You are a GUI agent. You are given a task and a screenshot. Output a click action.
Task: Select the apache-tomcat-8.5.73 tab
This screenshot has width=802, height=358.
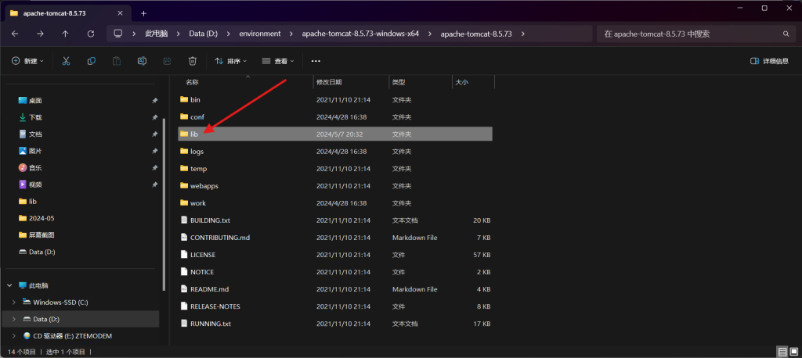67,13
